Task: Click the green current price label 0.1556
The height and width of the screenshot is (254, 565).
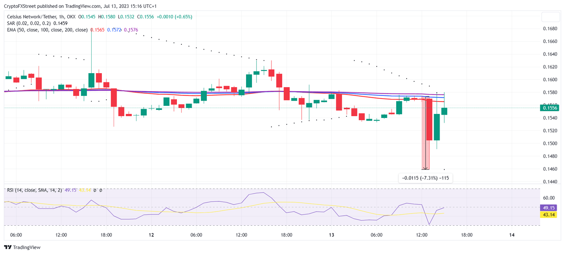Action: coord(549,108)
